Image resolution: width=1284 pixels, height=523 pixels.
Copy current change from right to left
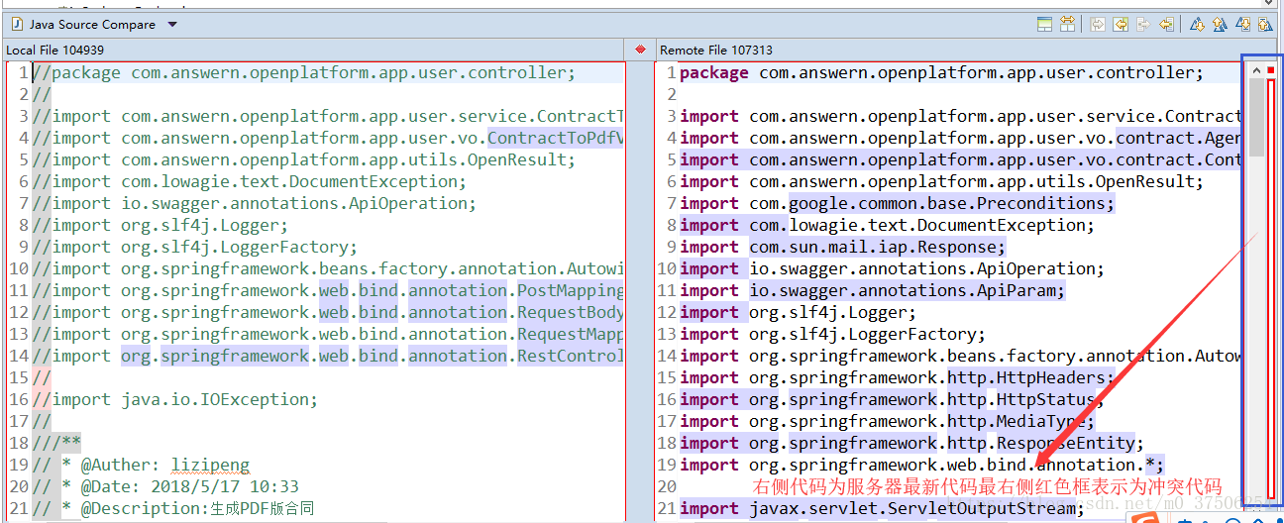click(1166, 25)
